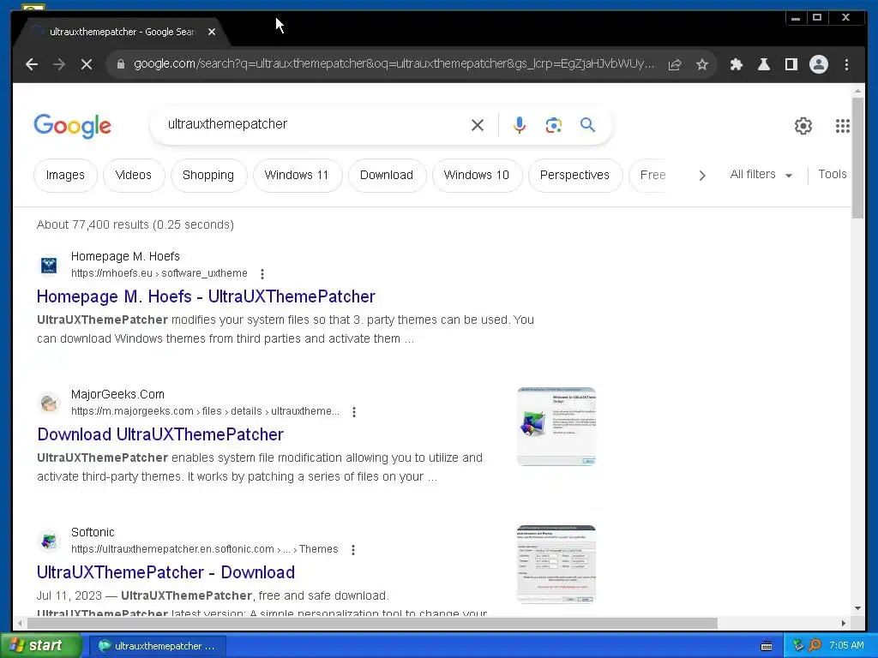Clear the search box with X
The width and height of the screenshot is (878, 658).
click(478, 125)
